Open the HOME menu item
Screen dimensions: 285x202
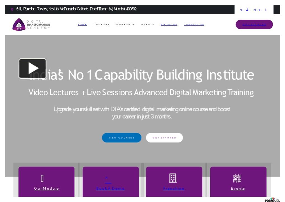[82, 24]
